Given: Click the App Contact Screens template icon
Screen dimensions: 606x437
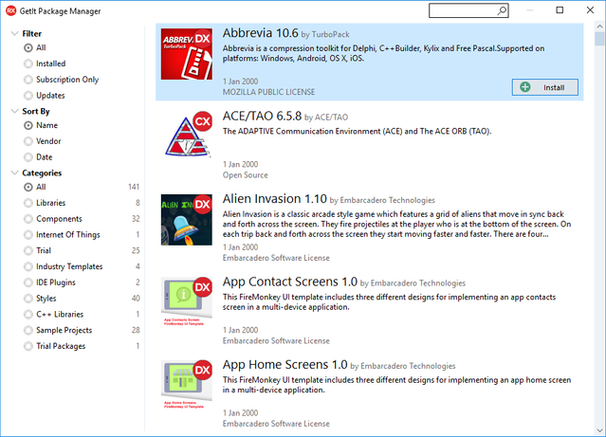Looking at the screenshot, I should point(187,301).
